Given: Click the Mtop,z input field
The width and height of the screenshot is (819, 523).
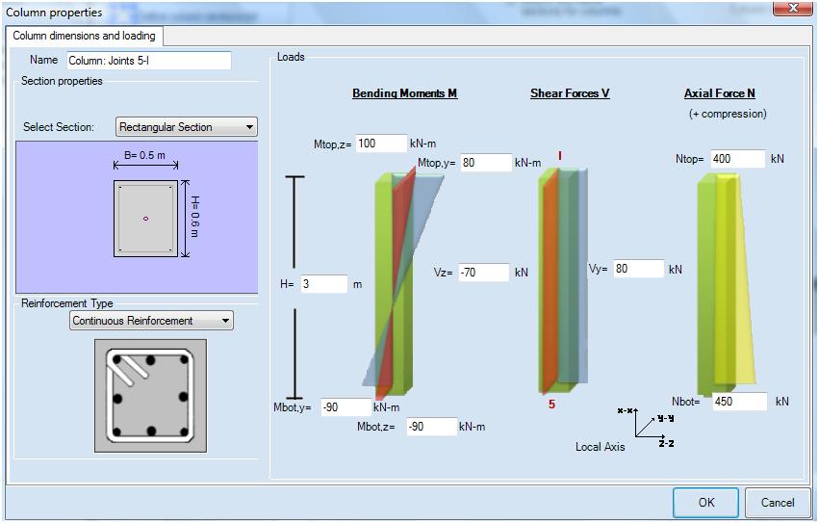Looking at the screenshot, I should click(x=381, y=144).
